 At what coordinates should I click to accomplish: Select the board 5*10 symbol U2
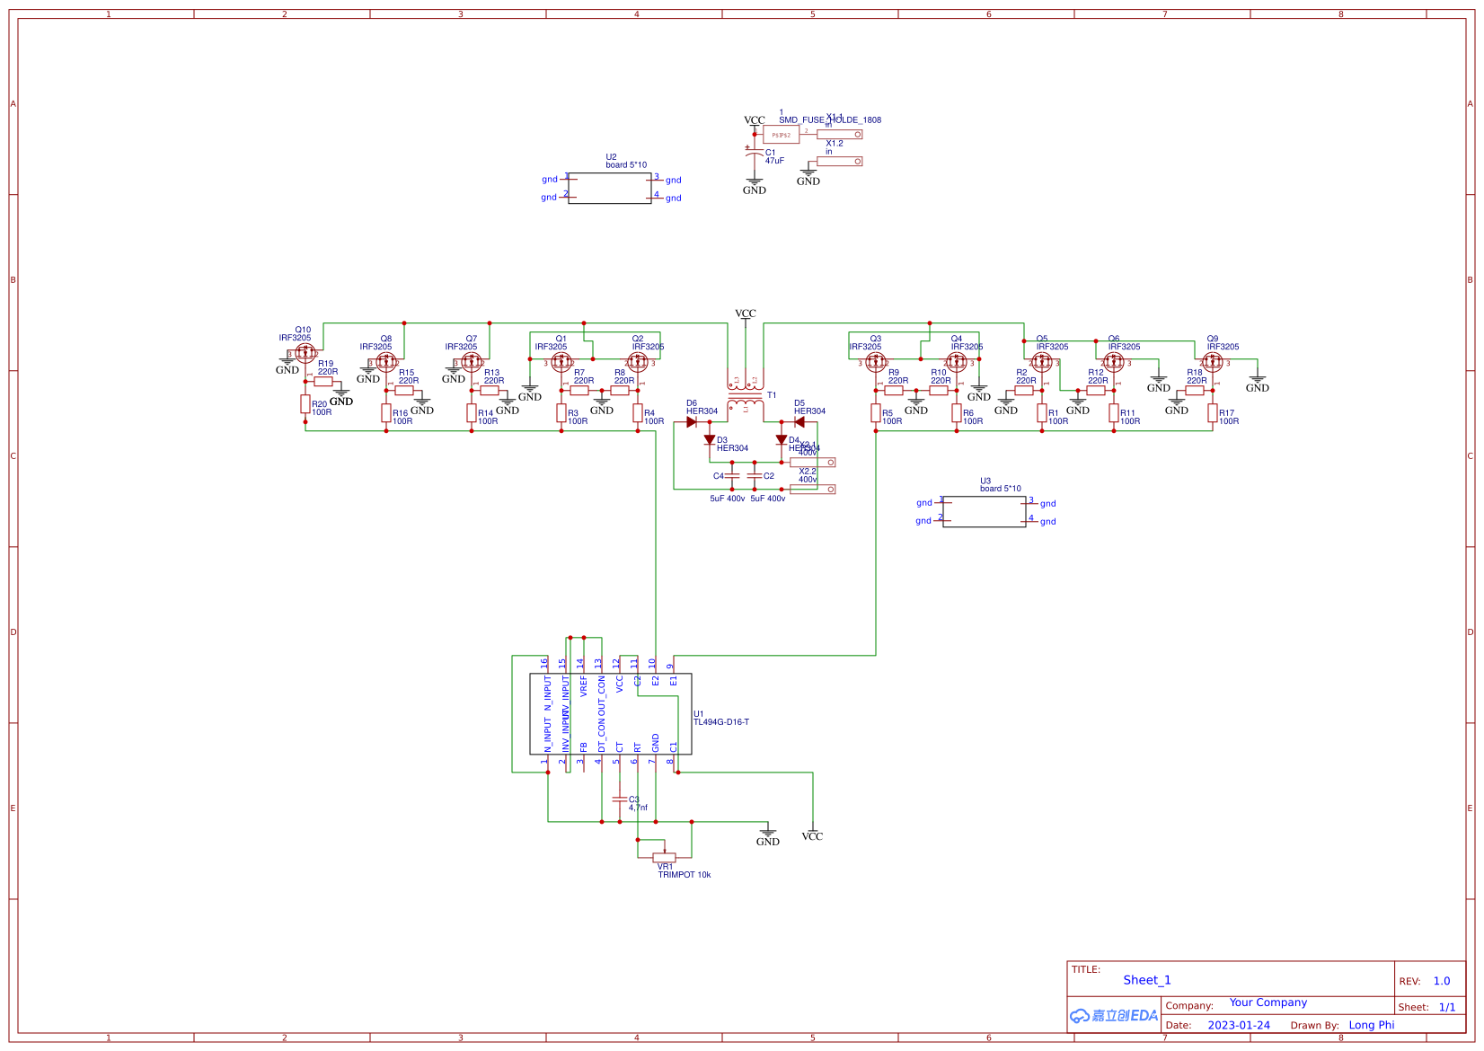[x=611, y=189]
